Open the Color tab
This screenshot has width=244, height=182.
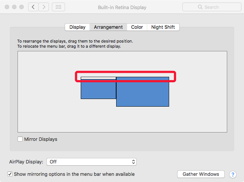point(137,27)
